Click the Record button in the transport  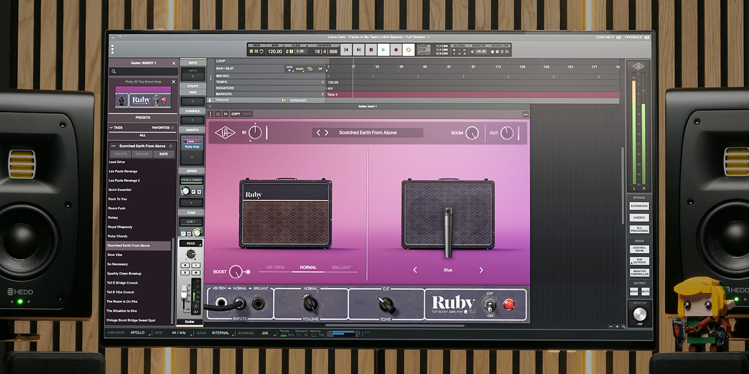click(x=396, y=50)
